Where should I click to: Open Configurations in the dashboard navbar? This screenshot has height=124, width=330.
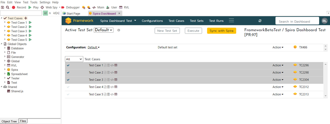[x=152, y=21]
